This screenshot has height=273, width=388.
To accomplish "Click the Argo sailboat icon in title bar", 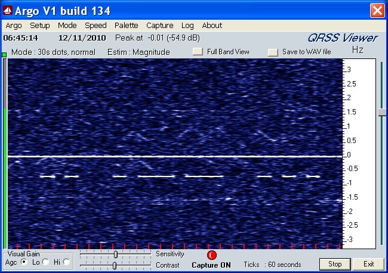I will point(7,10).
